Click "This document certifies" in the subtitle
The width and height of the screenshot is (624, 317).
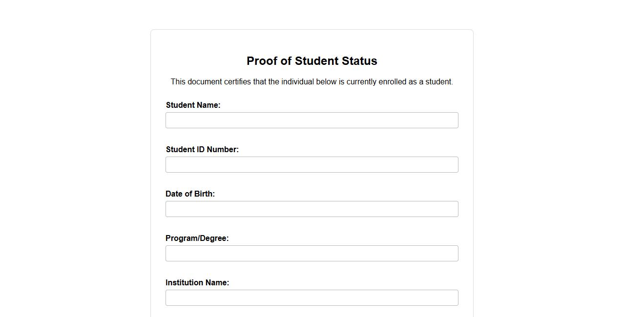click(x=210, y=82)
